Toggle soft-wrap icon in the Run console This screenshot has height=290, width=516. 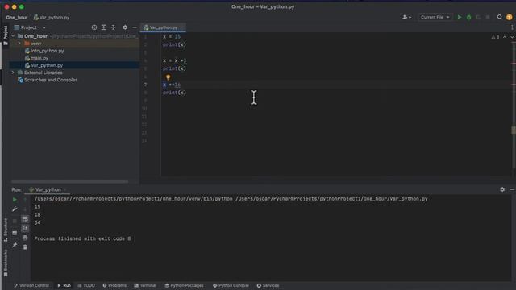pos(25,219)
